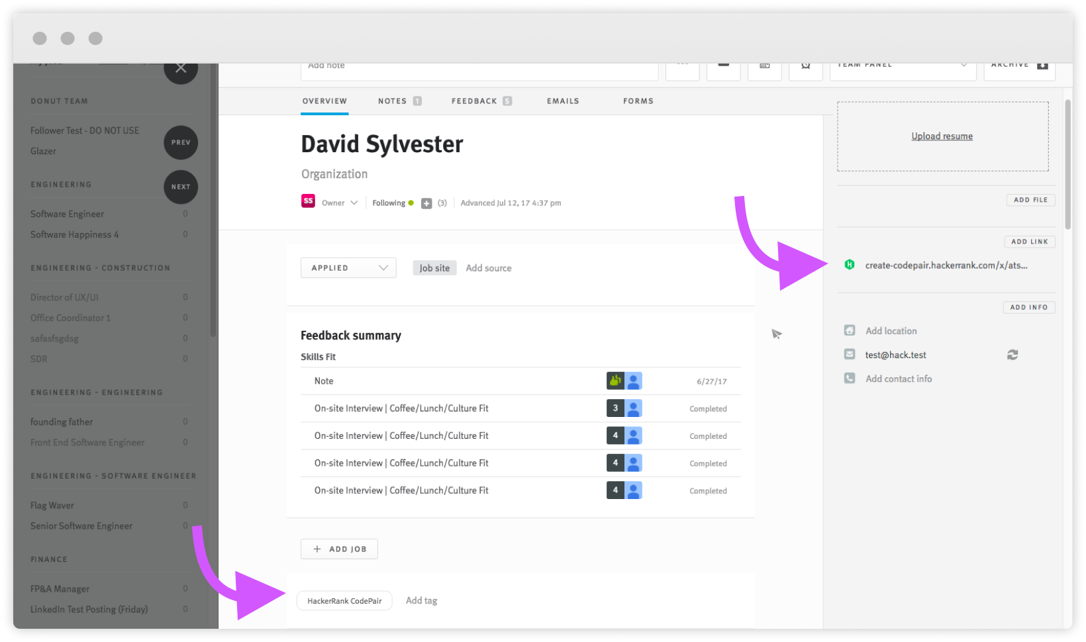Click the refresh sync icon beside email
The image size is (1086, 642).
tap(1012, 355)
